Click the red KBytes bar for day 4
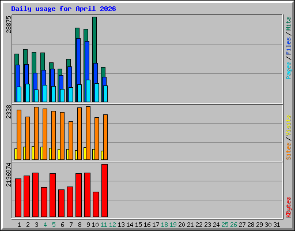Image resolution: width=295 pixels, height=231 pixels. pyautogui.click(x=44, y=202)
